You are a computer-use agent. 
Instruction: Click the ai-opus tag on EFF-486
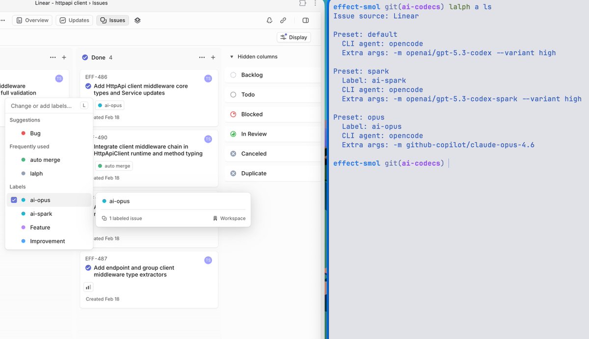(109, 105)
